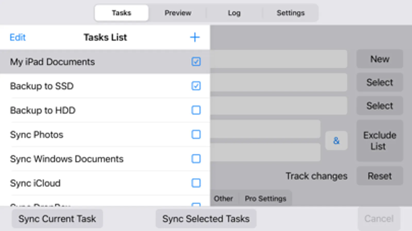412x231 pixels.
Task: Open the Exclude List
Action: coord(380,141)
